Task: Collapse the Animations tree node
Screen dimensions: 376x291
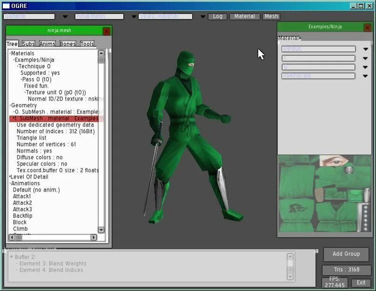Action: tap(10, 183)
